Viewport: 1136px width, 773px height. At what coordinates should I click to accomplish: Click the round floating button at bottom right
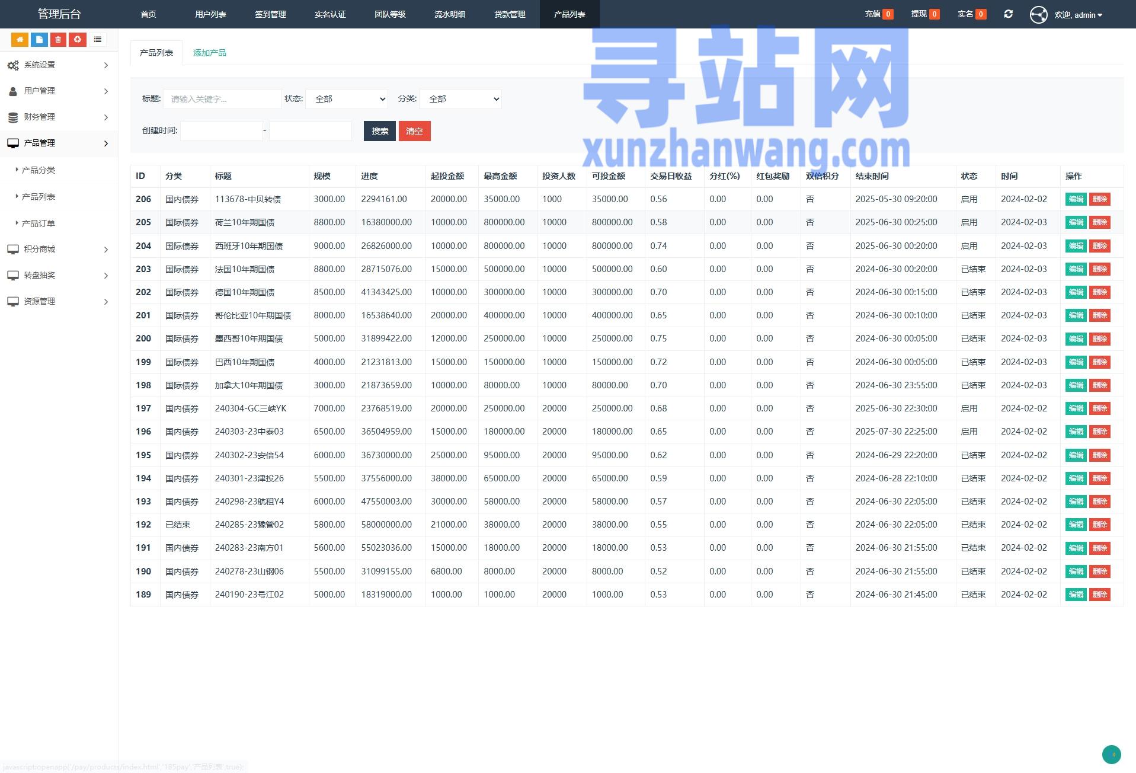coord(1111,755)
